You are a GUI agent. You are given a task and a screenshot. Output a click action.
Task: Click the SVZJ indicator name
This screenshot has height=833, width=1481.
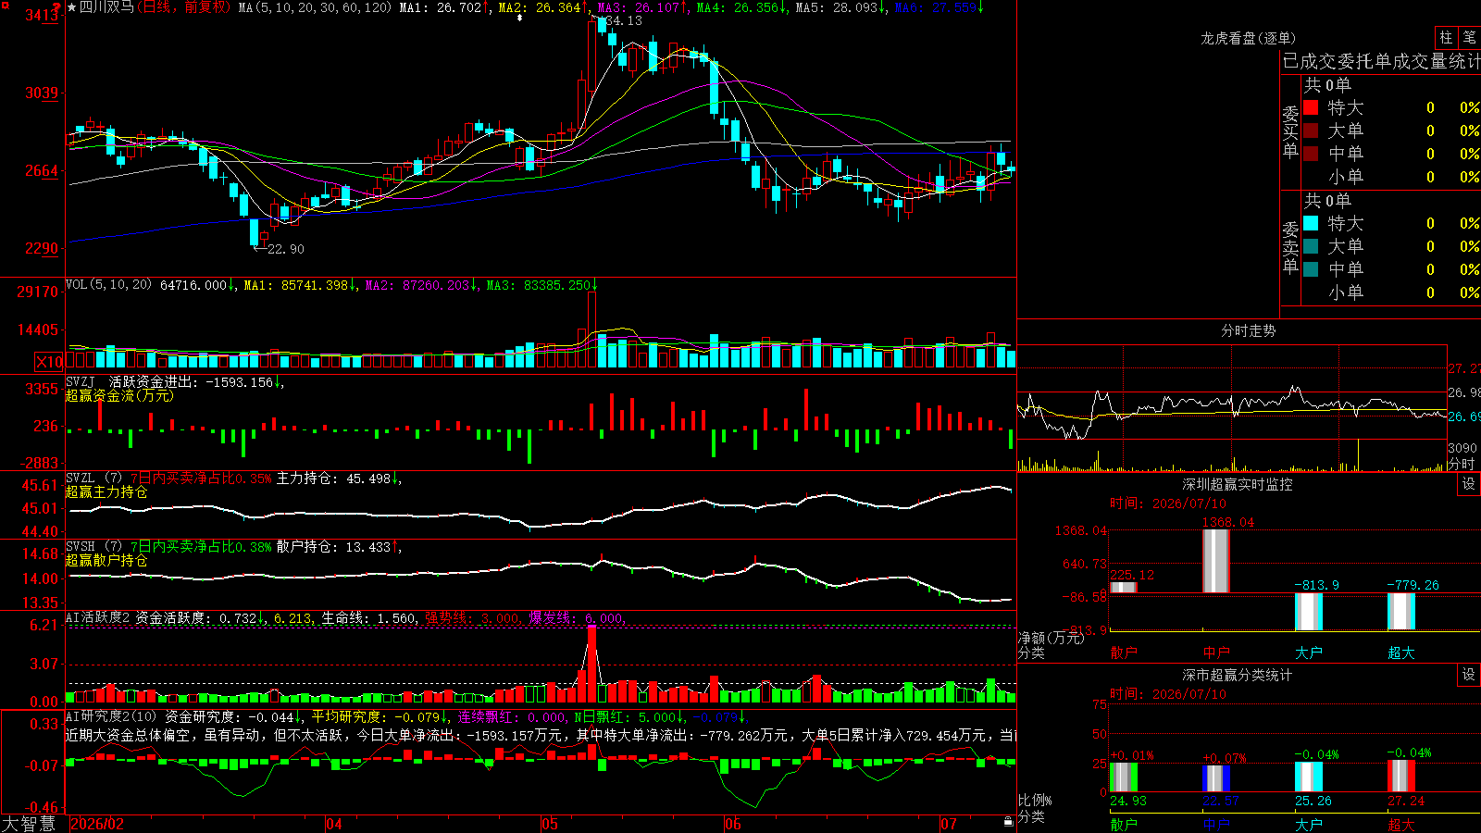(81, 381)
